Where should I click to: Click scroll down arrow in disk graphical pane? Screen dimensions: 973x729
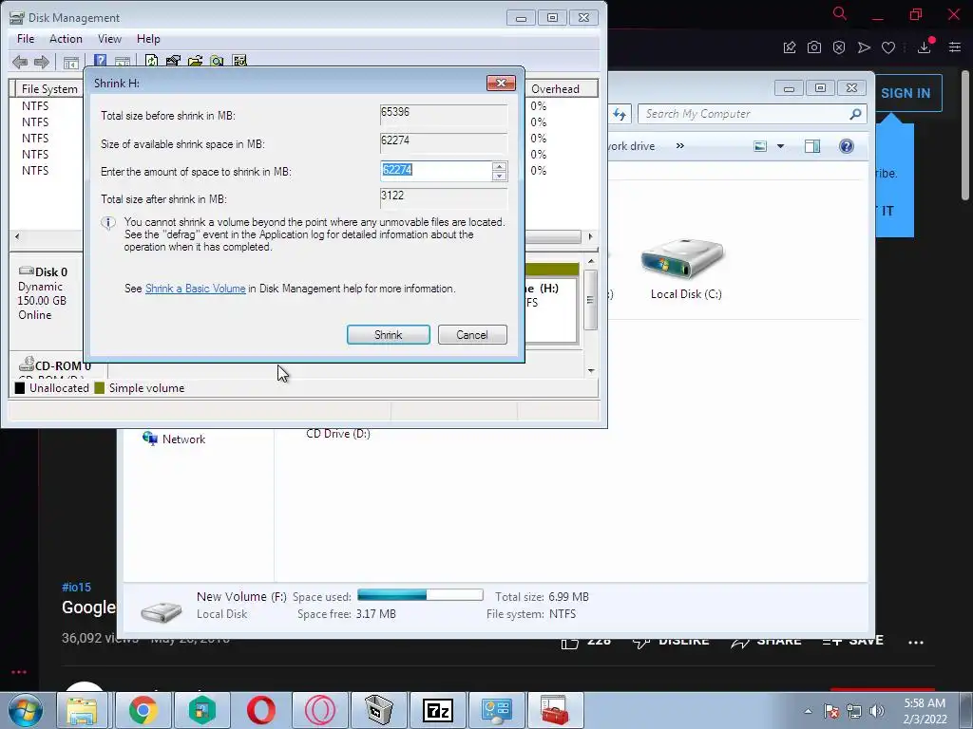591,370
